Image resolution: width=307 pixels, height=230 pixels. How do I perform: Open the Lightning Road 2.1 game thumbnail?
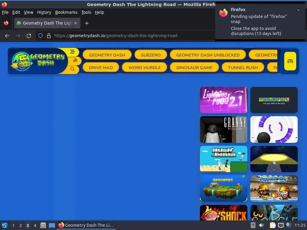click(223, 100)
